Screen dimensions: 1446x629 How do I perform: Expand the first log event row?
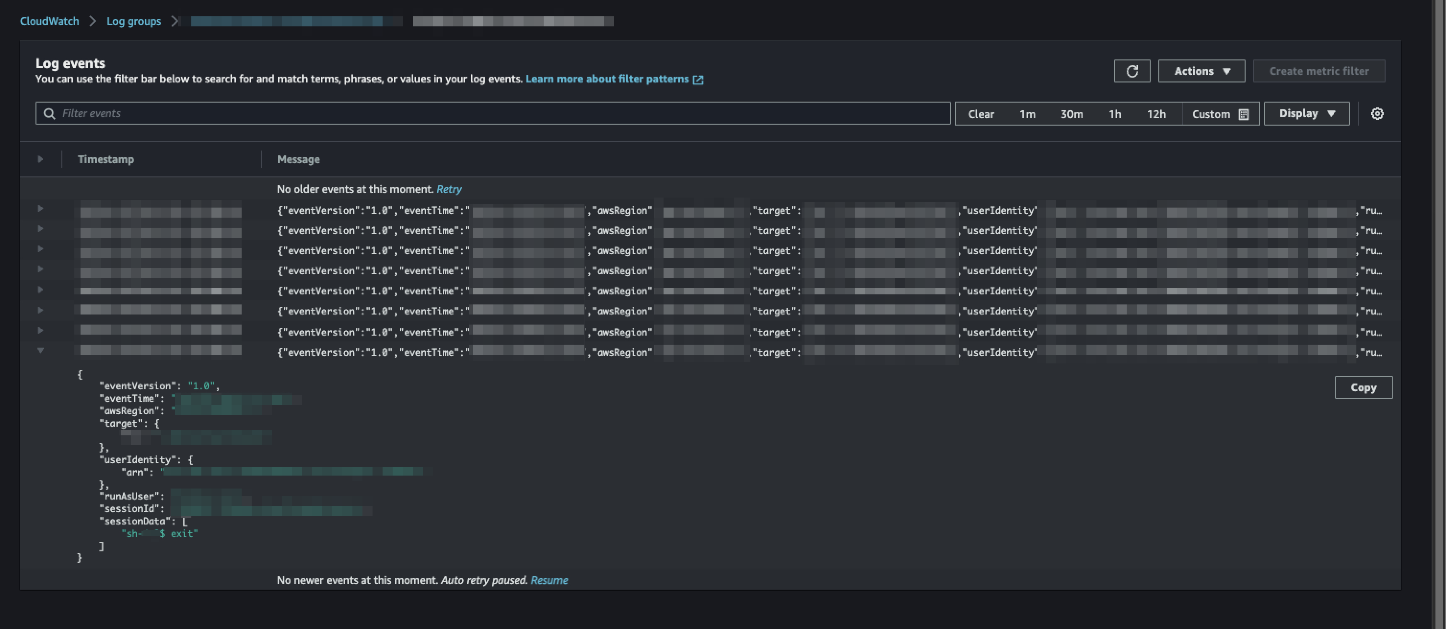click(40, 209)
